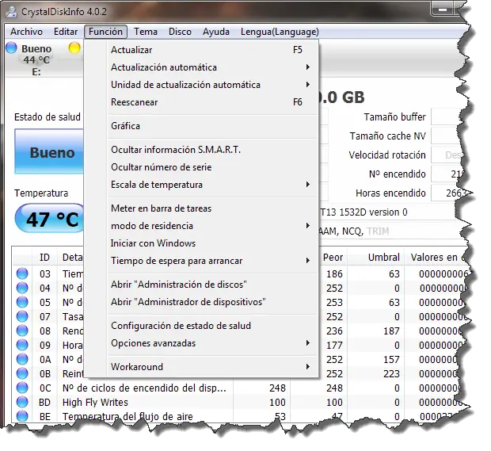Open the Ayuda menu
491x451 pixels.
(x=216, y=32)
